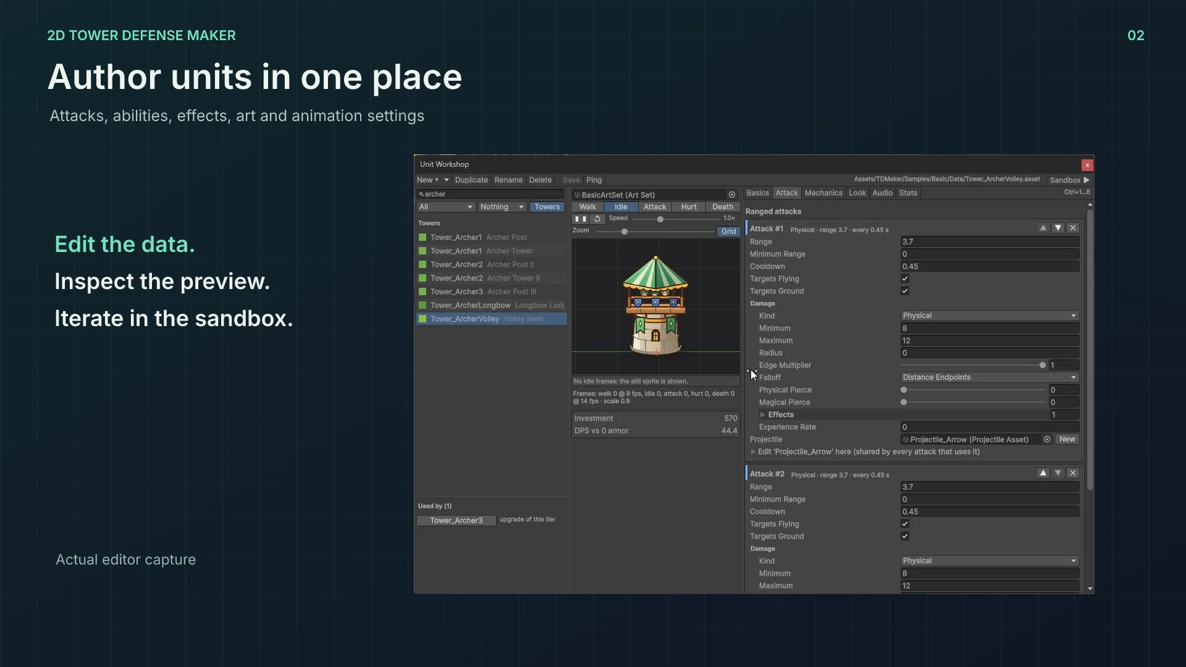Click the down arrow of the properties scrollbar
Viewport: 1186px width, 667px height.
[x=1090, y=589]
